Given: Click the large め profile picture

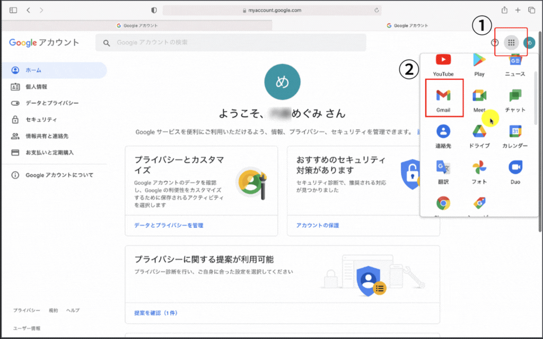Looking at the screenshot, I should point(282,82).
